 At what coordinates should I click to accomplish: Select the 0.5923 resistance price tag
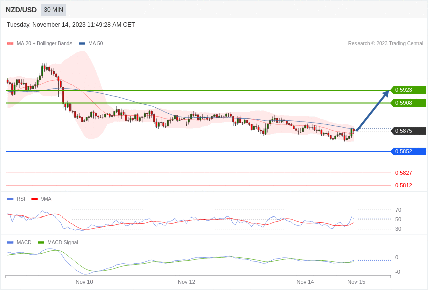pos(409,90)
